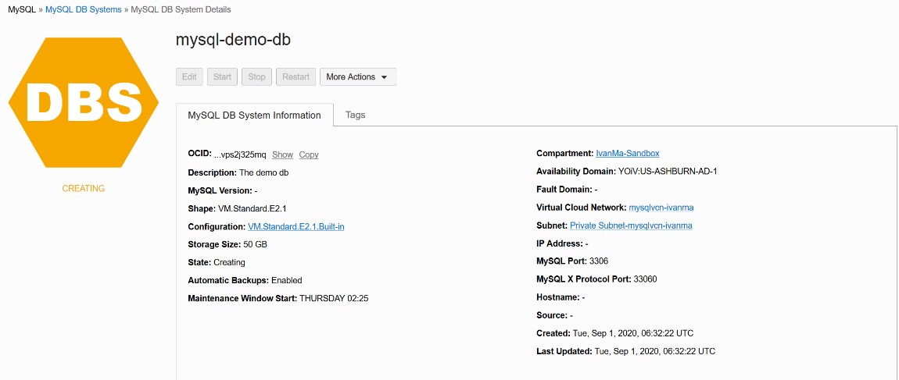Go to MySQL DB Systems breadcrumb
The height and width of the screenshot is (380, 899).
coord(84,9)
